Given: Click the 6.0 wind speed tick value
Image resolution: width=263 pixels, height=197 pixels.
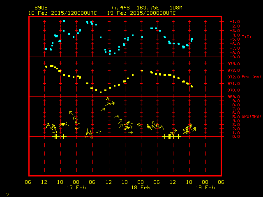Looking at the screenshot, I should pyautogui.click(x=236, y=113).
